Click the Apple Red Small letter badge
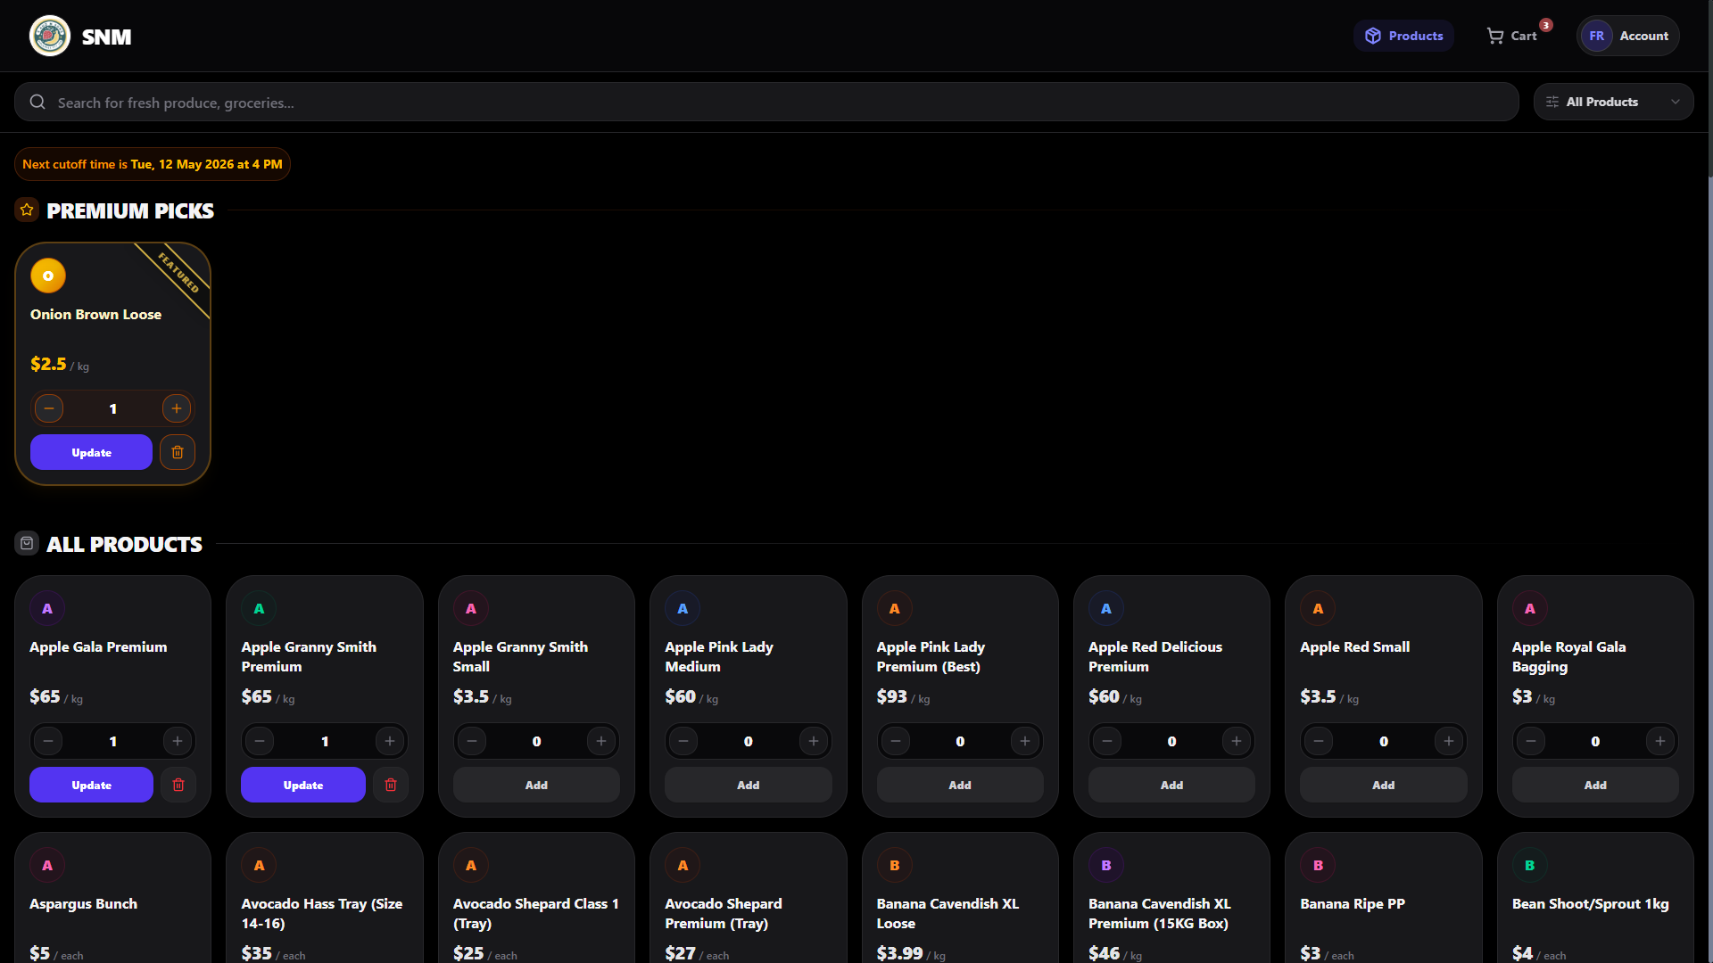1713x963 pixels. pyautogui.click(x=1318, y=608)
